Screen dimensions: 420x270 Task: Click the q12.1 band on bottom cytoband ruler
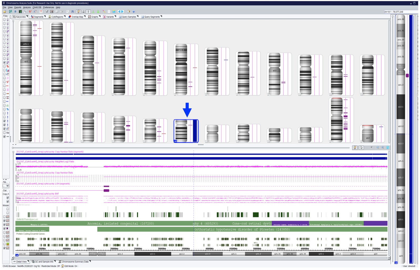[153, 254]
